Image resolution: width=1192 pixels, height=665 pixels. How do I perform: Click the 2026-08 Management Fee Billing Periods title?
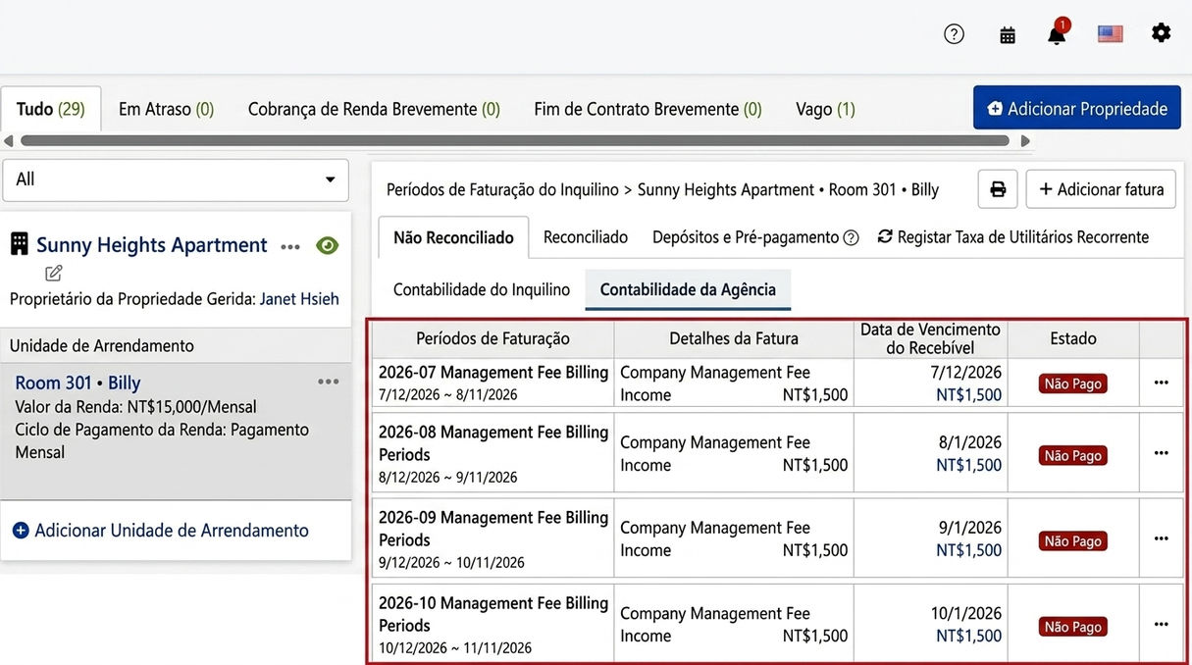[x=493, y=443]
